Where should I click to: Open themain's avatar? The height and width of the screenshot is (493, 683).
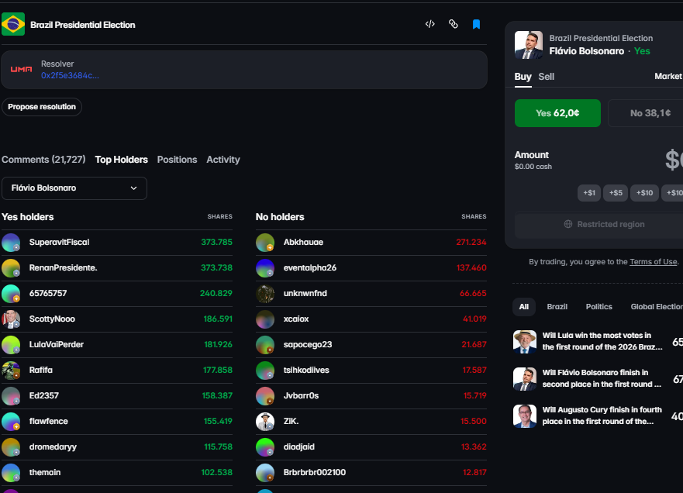click(11, 473)
